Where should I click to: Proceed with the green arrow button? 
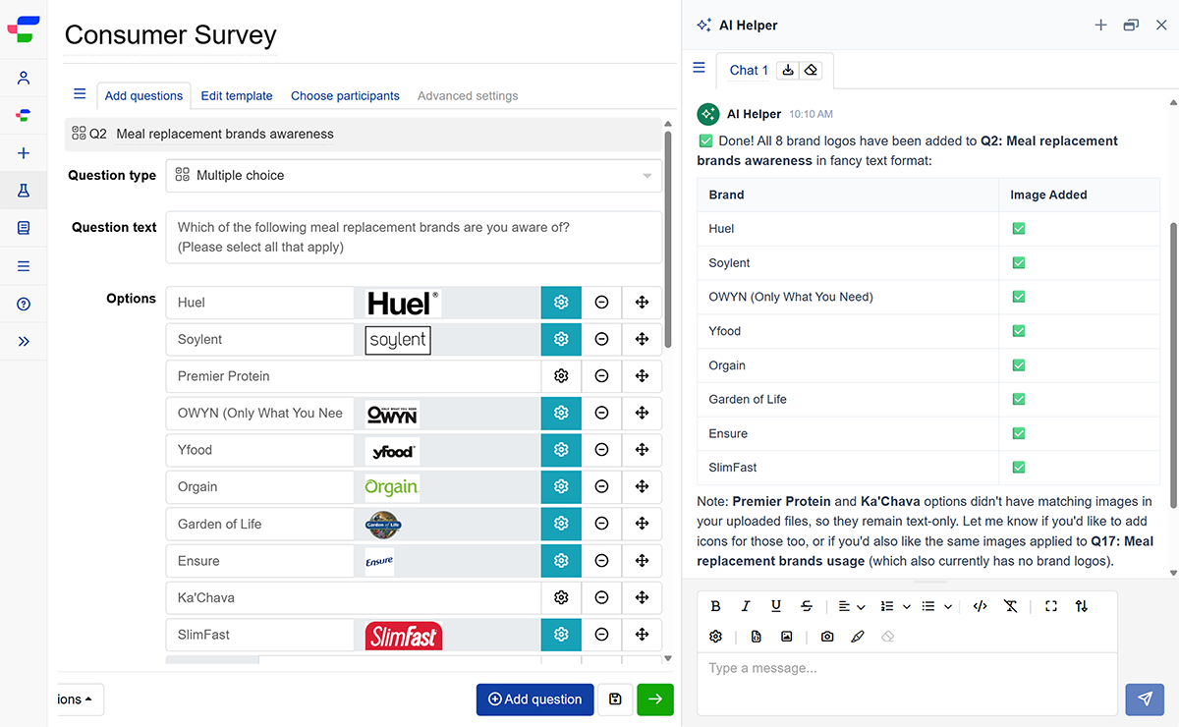click(x=655, y=699)
